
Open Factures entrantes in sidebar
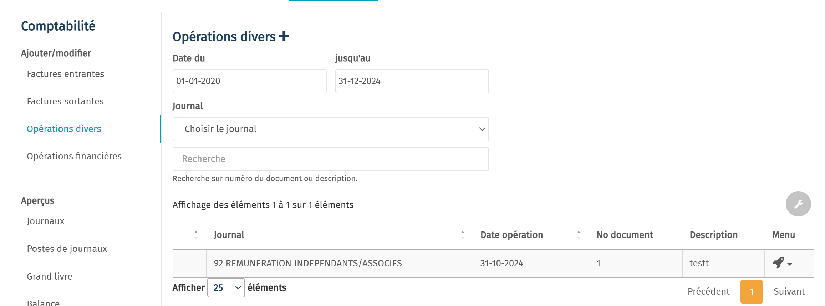66,74
